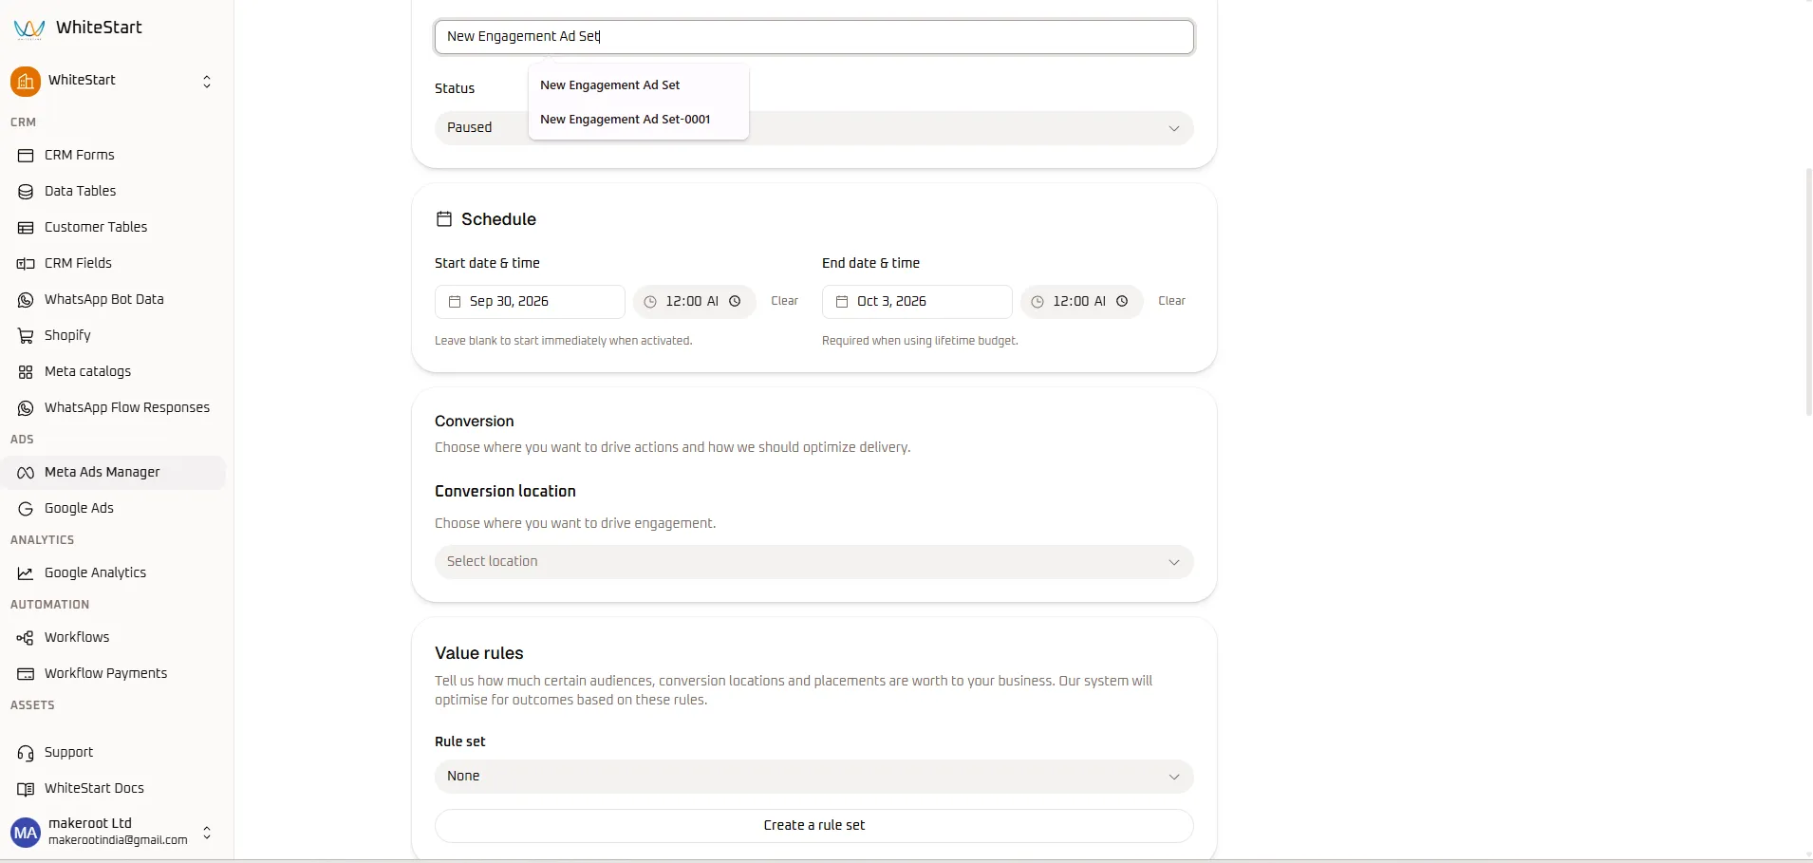Go to Meta Ads Manager menu item
This screenshot has height=863, width=1813.
tap(114, 472)
